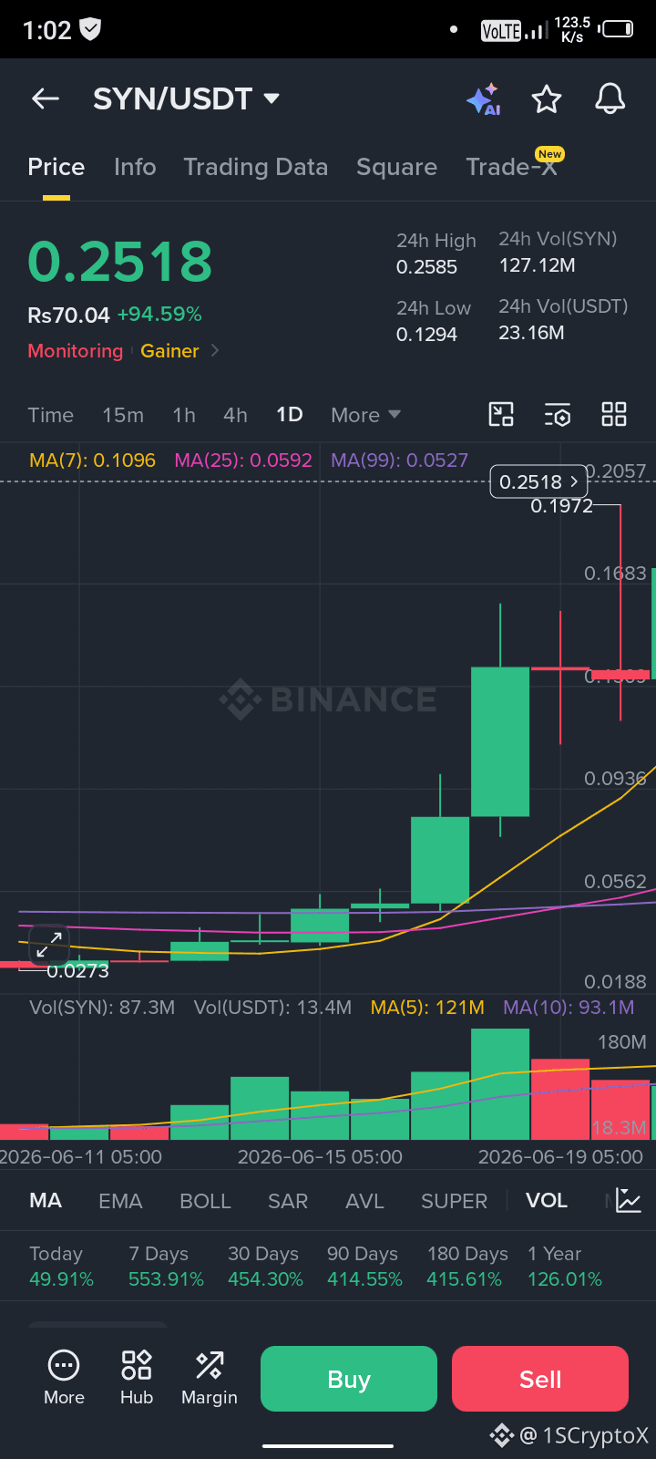This screenshot has width=656, height=1459.
Task: Tap the Rs70.04 price conversion
Action: [68, 316]
